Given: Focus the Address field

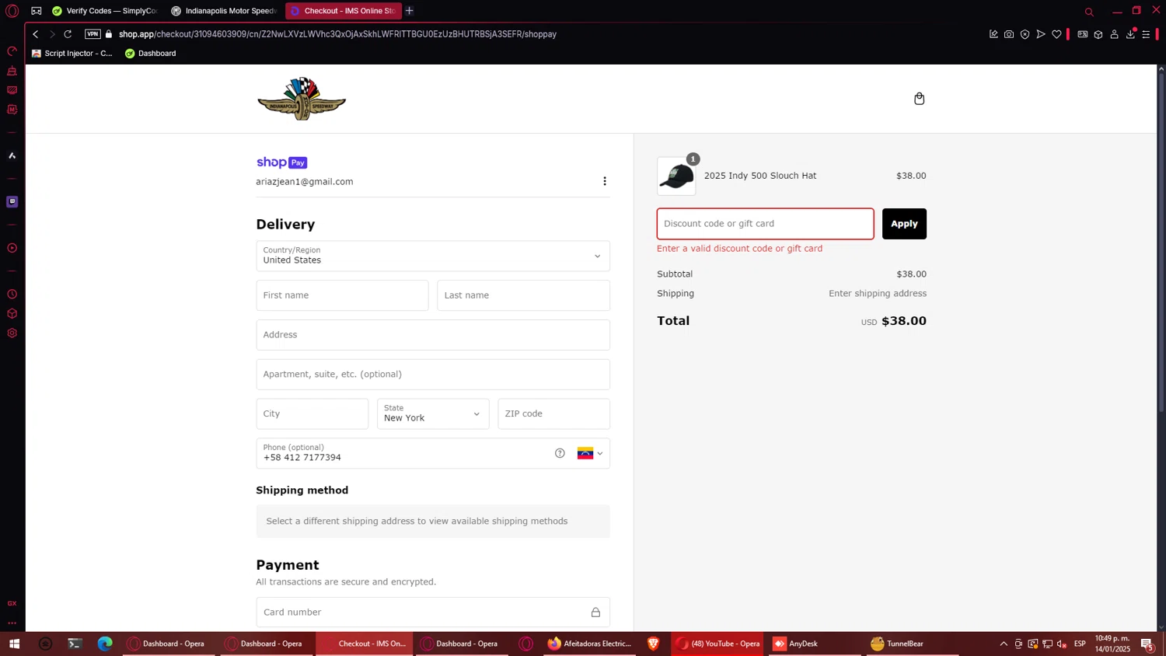Looking at the screenshot, I should point(433,335).
